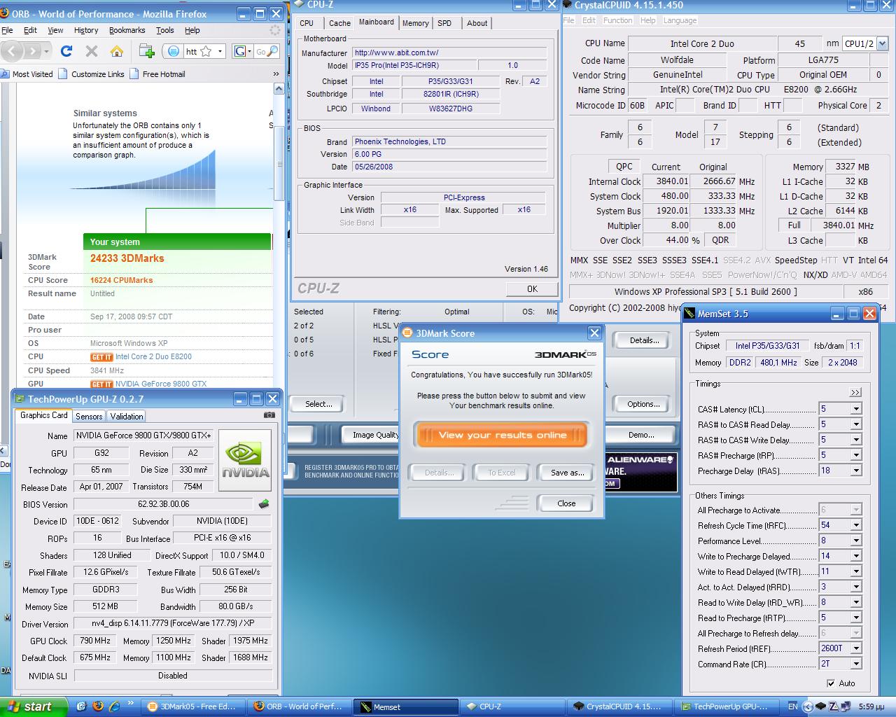896x717 pixels.
Task: Click MemSet timings expand arrows button
Action: point(855,392)
